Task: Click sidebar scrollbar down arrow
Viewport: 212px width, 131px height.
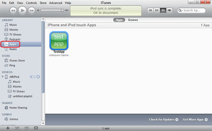Action: 43,123
